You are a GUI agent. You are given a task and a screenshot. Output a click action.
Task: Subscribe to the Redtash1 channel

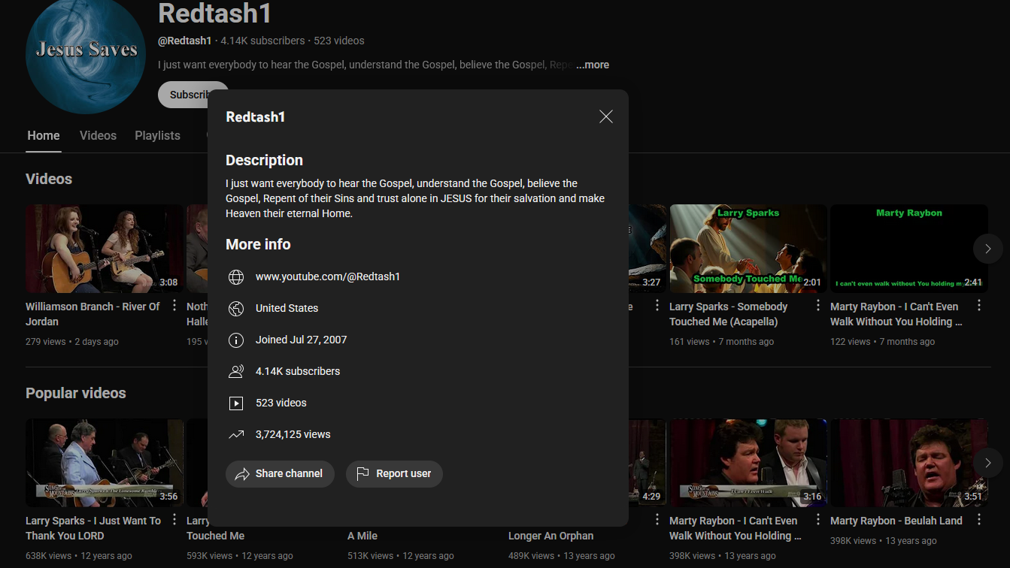coord(183,95)
